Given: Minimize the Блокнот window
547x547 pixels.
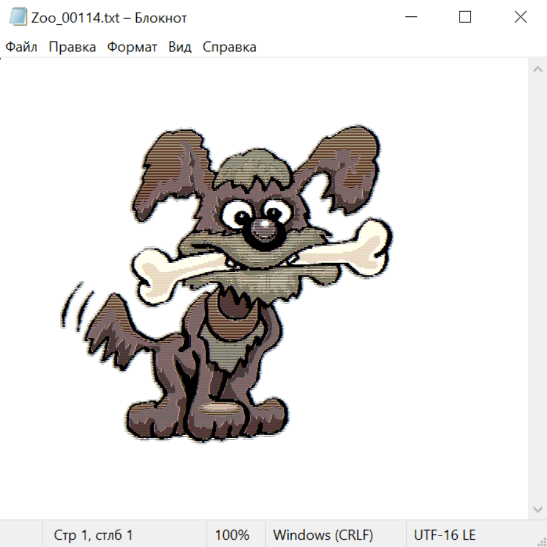Looking at the screenshot, I should coord(410,17).
